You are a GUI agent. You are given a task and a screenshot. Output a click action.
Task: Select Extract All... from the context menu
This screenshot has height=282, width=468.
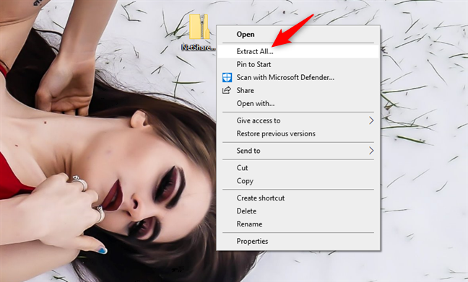pos(298,51)
